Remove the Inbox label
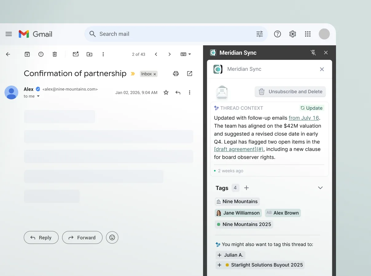The height and width of the screenshot is (276, 371). click(155, 74)
